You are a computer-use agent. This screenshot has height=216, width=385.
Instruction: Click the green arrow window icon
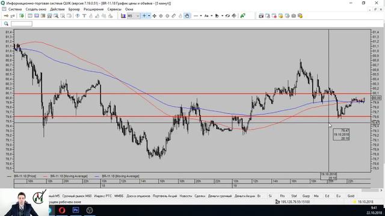22,16
